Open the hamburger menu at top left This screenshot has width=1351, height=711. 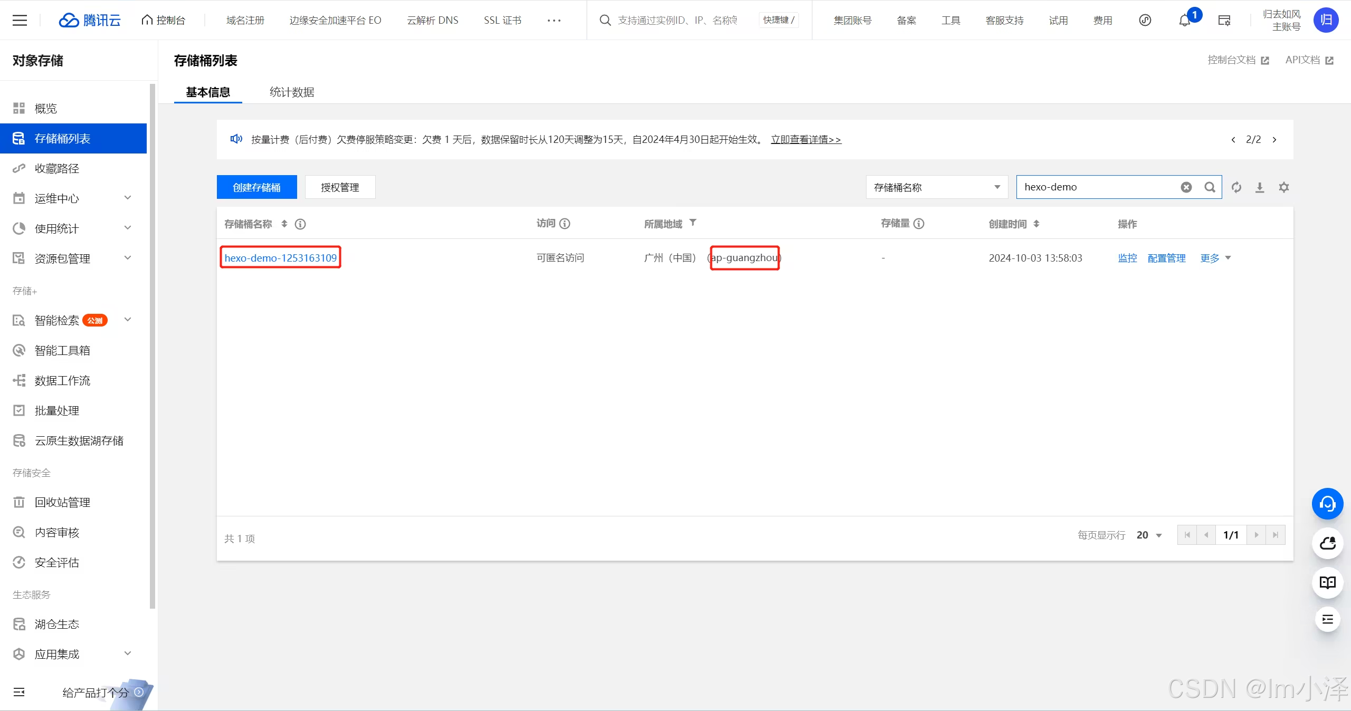coord(20,20)
